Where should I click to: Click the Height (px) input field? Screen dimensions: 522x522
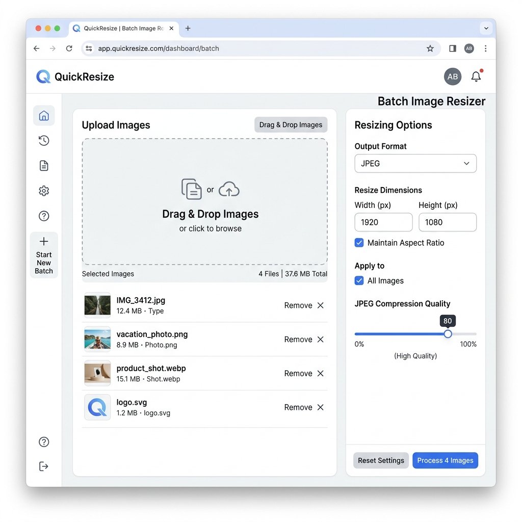coord(448,222)
